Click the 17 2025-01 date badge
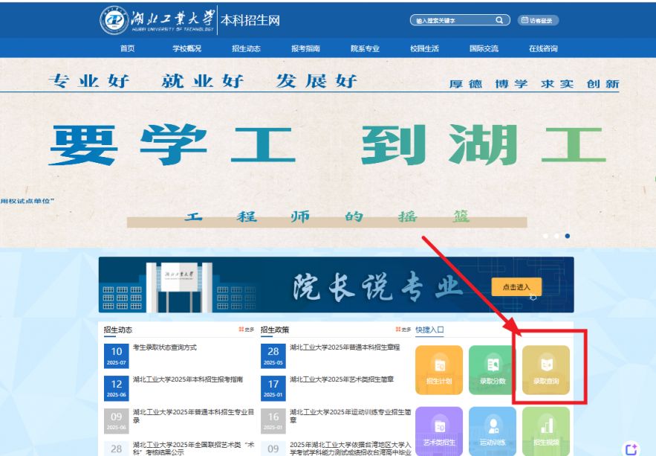The height and width of the screenshot is (456, 656). [273, 388]
